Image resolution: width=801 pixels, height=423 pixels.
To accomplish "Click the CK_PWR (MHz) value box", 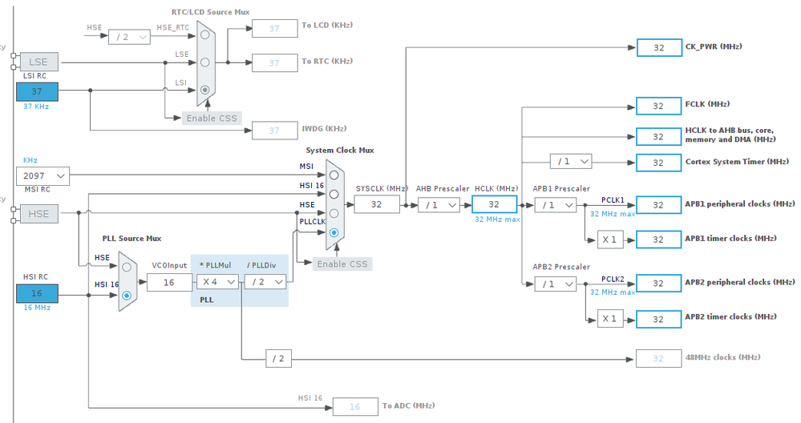I will click(x=659, y=47).
